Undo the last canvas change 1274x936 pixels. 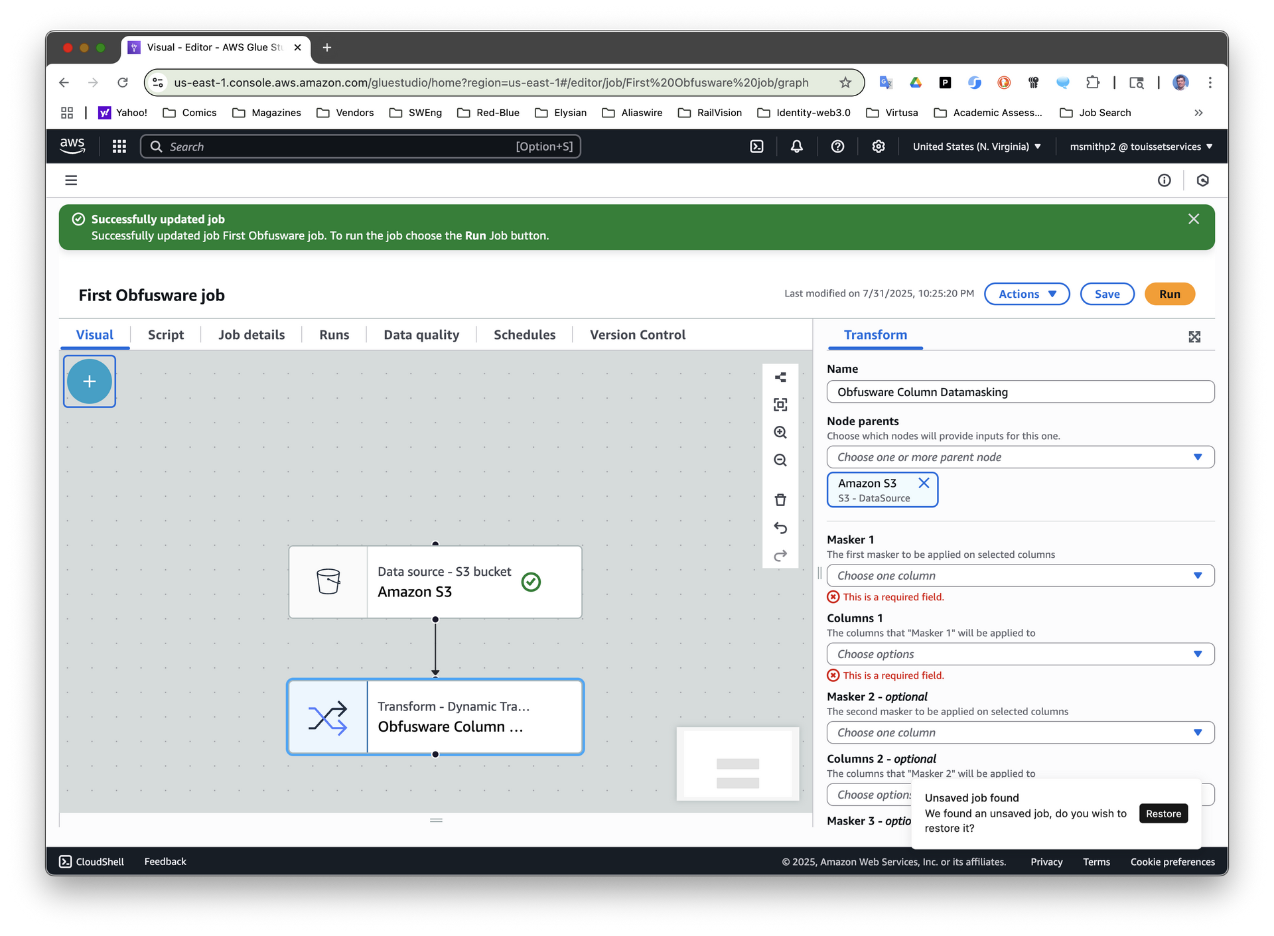pos(780,527)
